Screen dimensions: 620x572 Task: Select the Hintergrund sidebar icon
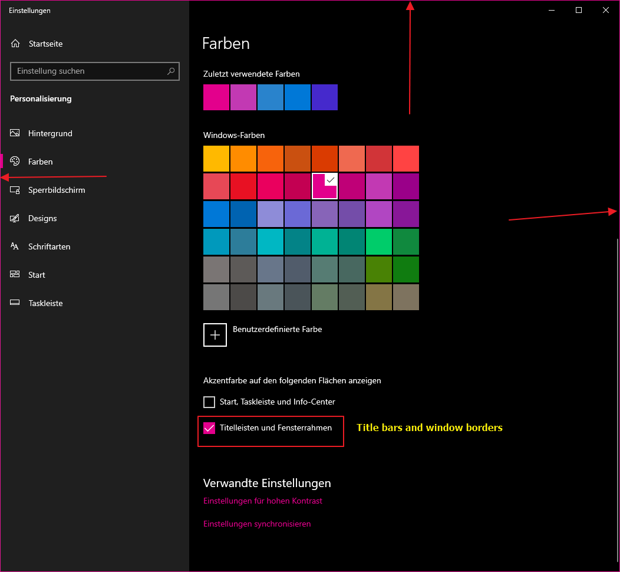pyautogui.click(x=15, y=133)
